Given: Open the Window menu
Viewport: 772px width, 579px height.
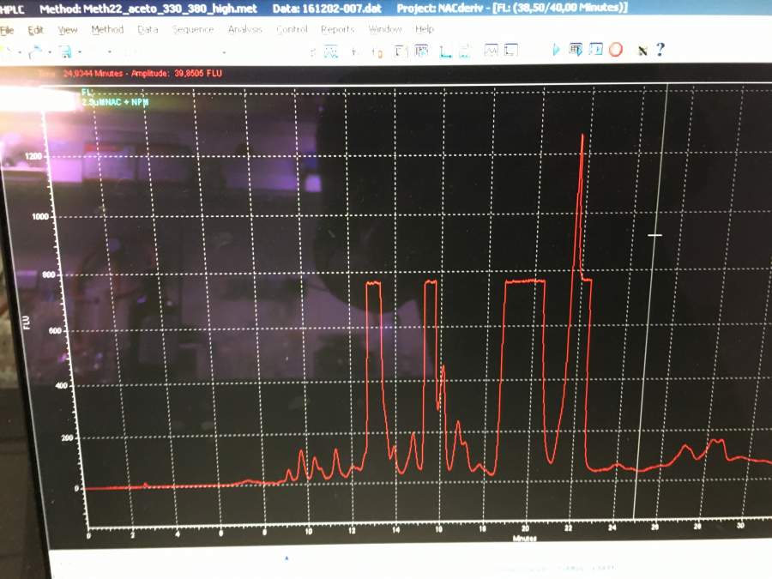Looking at the screenshot, I should (385, 29).
